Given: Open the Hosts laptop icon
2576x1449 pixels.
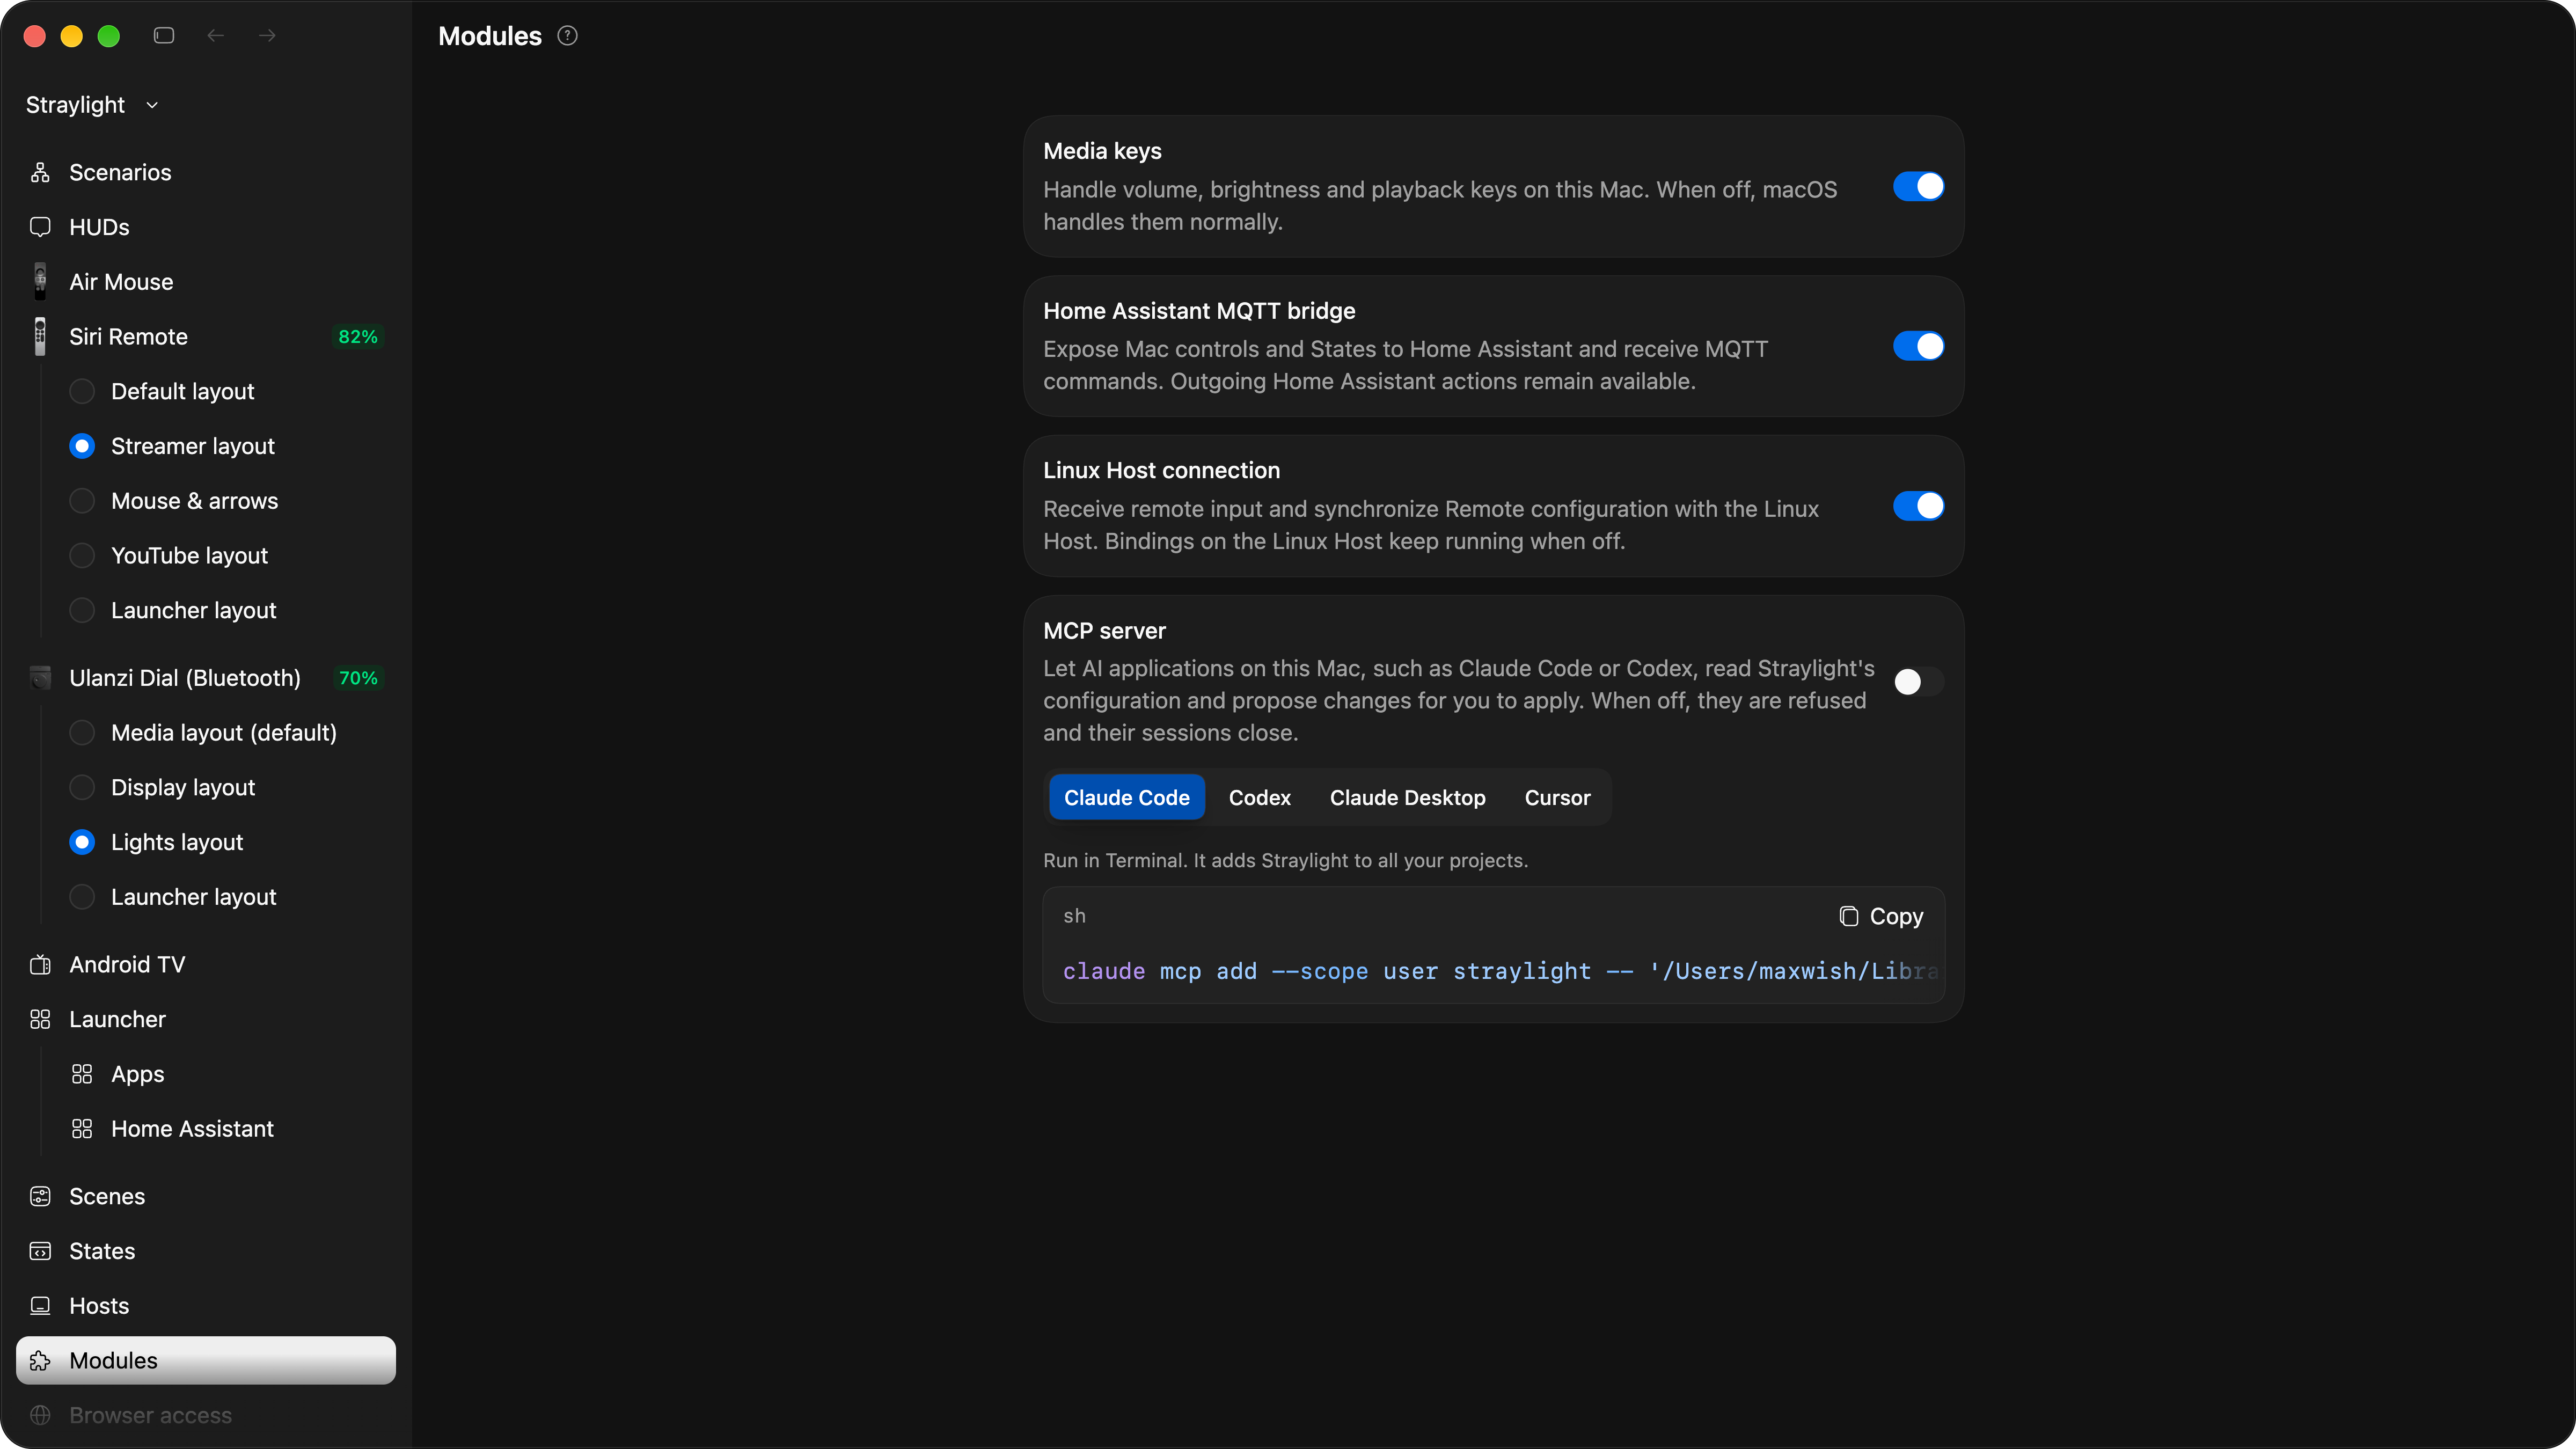Looking at the screenshot, I should (x=40, y=1306).
